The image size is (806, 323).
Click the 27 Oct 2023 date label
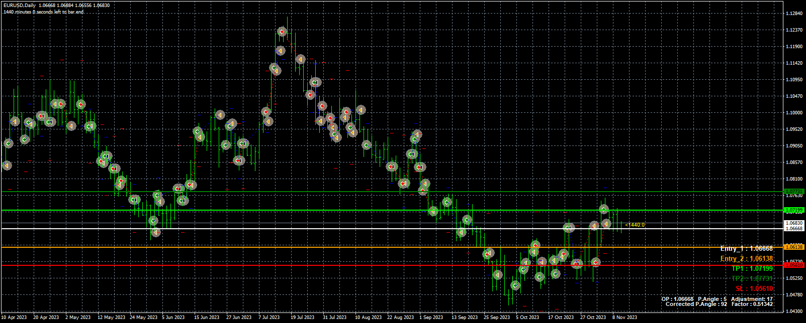tap(593, 317)
